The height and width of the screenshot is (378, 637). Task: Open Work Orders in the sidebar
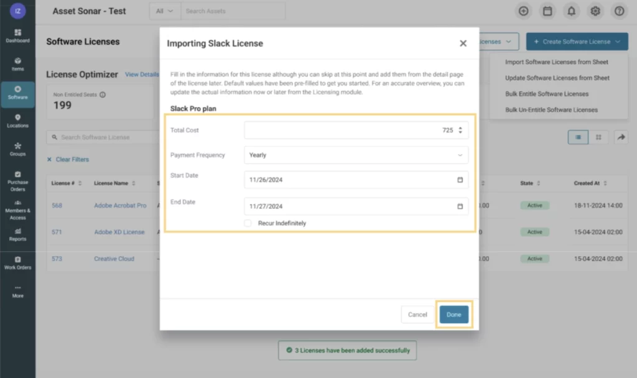(17, 263)
